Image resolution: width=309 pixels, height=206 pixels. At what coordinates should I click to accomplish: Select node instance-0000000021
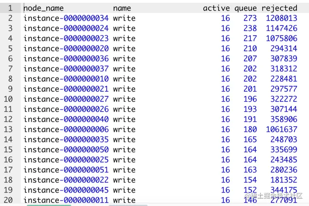point(66,89)
